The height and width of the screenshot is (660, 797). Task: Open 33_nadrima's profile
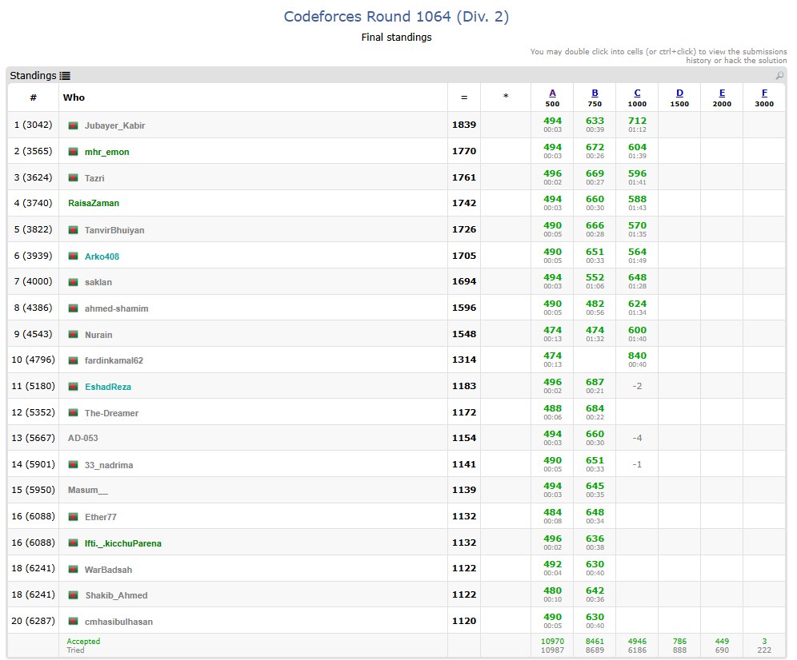coord(109,465)
